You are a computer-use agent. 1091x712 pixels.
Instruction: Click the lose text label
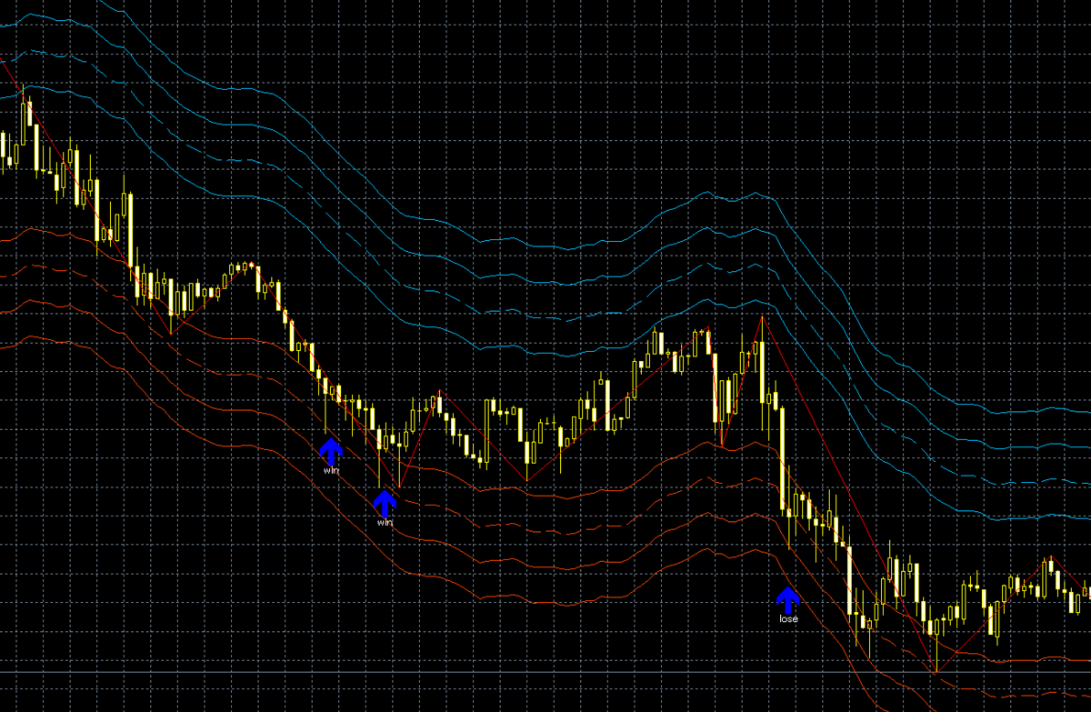point(788,619)
